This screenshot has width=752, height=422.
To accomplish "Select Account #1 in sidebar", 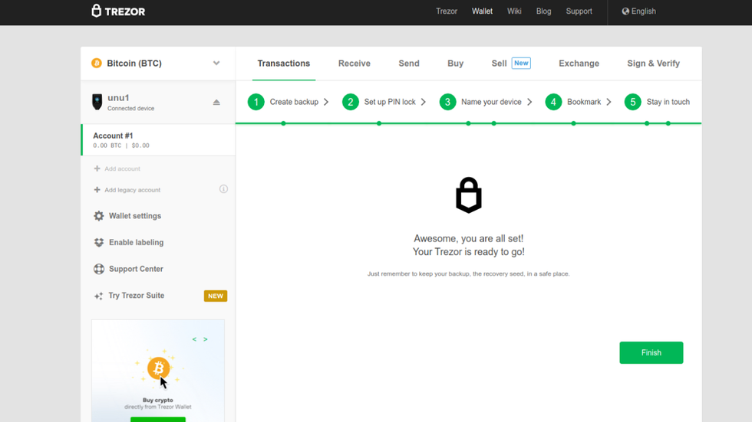I will click(x=158, y=140).
